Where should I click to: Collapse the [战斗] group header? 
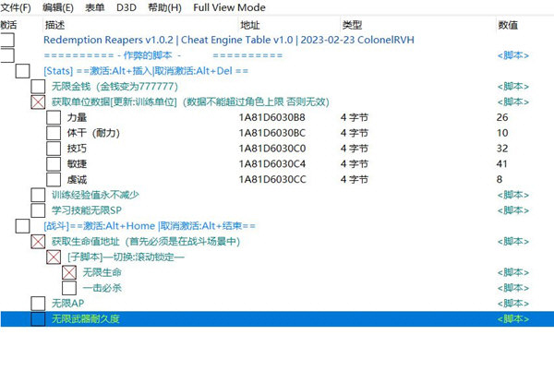[22, 226]
